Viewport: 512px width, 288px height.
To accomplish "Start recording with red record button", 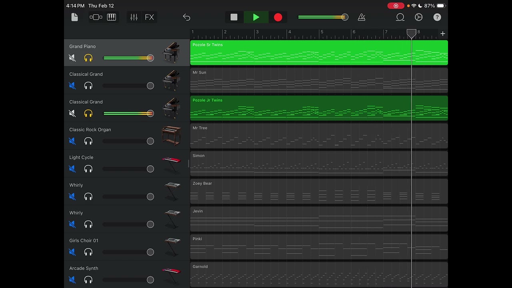I will coord(278,17).
